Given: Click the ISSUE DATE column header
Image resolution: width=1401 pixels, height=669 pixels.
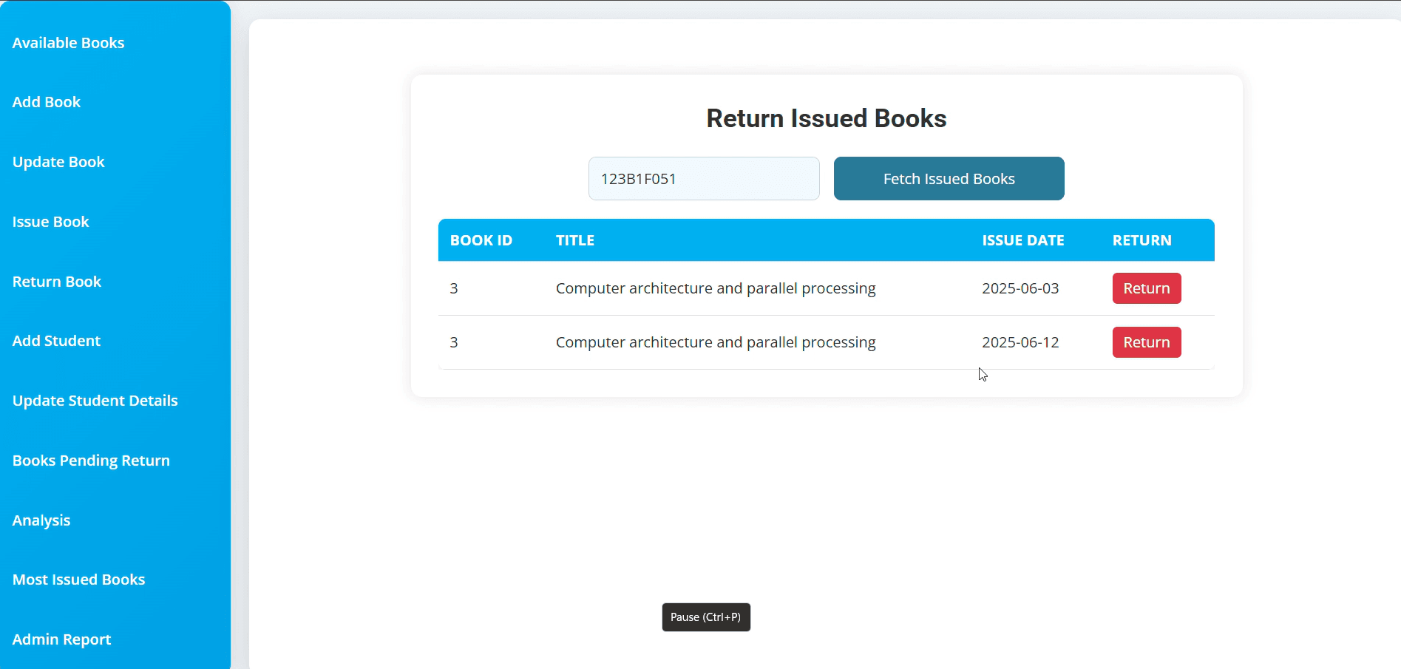Looking at the screenshot, I should click(x=1022, y=240).
